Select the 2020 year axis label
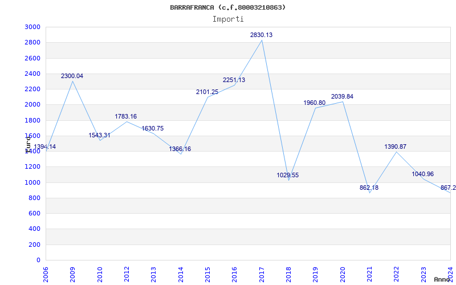Image resolution: width=456 pixels, height=285 pixels. pyautogui.click(x=343, y=275)
